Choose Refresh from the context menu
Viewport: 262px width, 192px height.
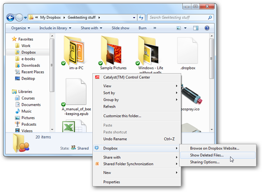137,106
